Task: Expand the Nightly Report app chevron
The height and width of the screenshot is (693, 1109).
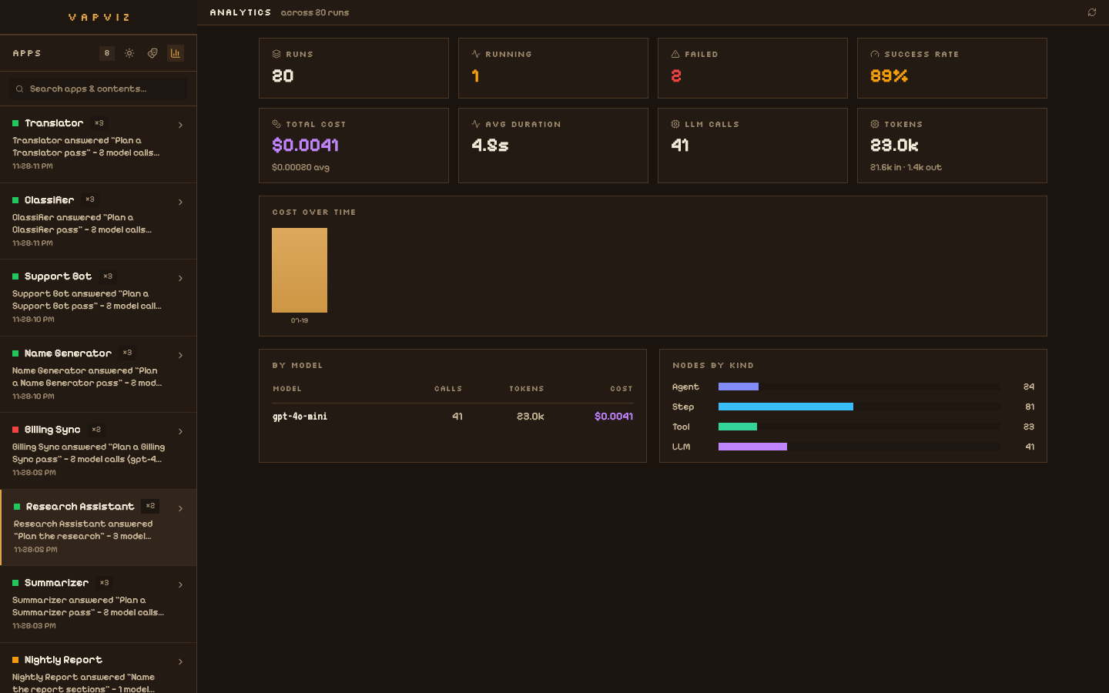Action: coord(180,661)
